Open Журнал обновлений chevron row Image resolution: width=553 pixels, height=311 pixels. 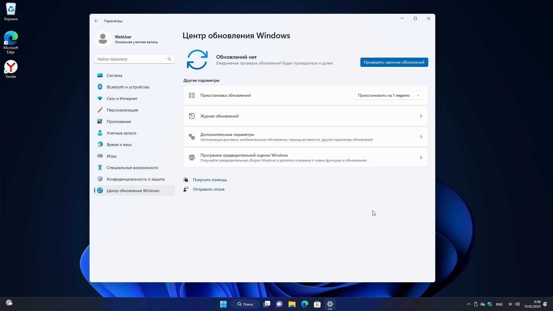tap(421, 116)
